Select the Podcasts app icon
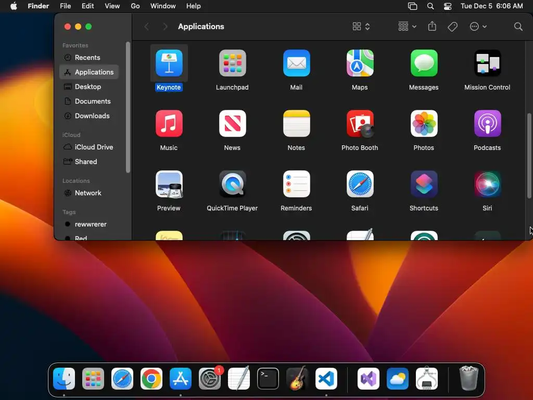The height and width of the screenshot is (400, 533). pos(487,123)
